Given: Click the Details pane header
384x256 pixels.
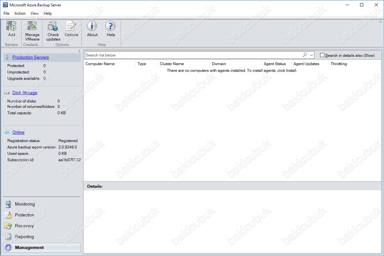Looking at the screenshot, I should point(232,186).
